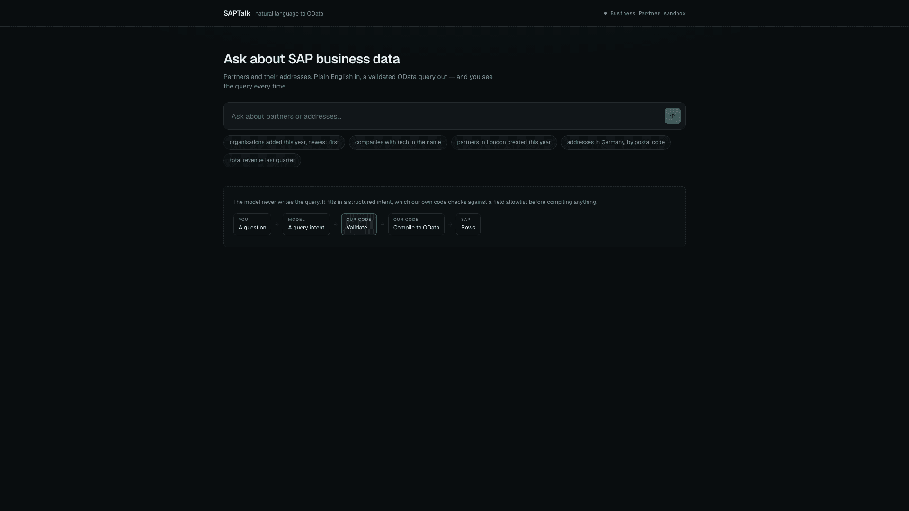Screen dimensions: 909x511
Task: Select the highlighted 'Validate' step box
Action: click(359, 224)
